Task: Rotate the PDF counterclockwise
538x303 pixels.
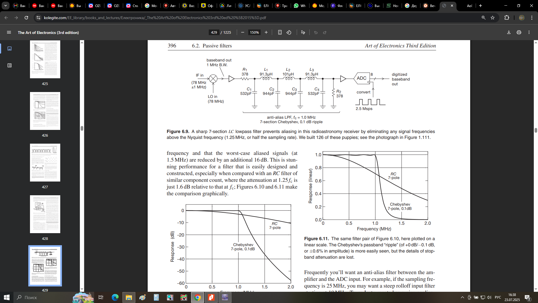Action: point(289,33)
